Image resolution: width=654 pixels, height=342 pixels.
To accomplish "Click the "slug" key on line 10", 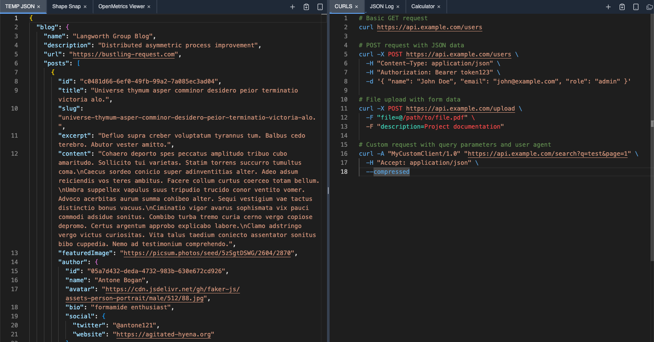I will [69, 108].
